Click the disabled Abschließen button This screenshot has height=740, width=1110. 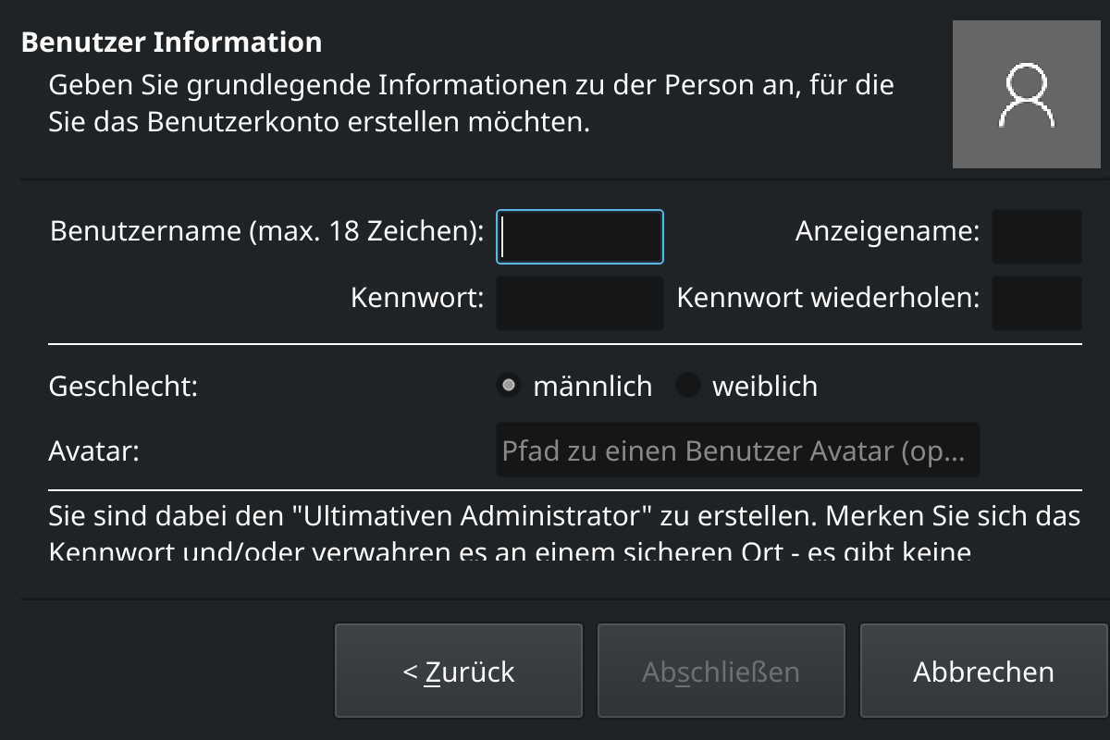point(721,671)
